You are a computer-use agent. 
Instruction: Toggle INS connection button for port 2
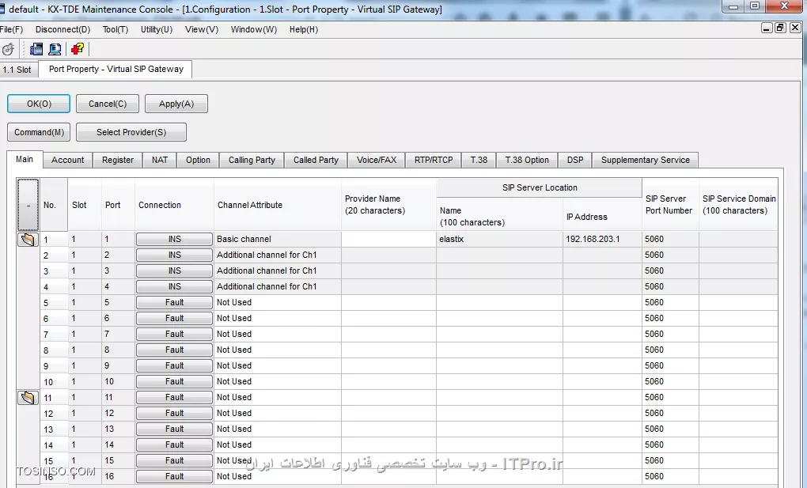click(x=175, y=255)
